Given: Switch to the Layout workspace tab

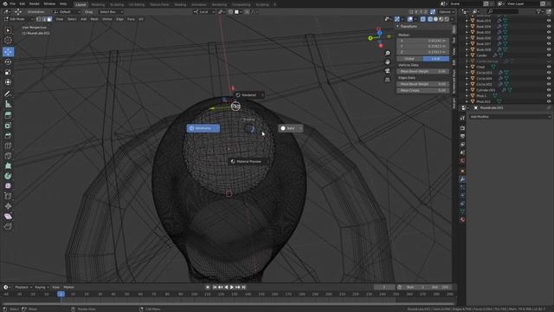Looking at the screenshot, I should click(81, 4).
